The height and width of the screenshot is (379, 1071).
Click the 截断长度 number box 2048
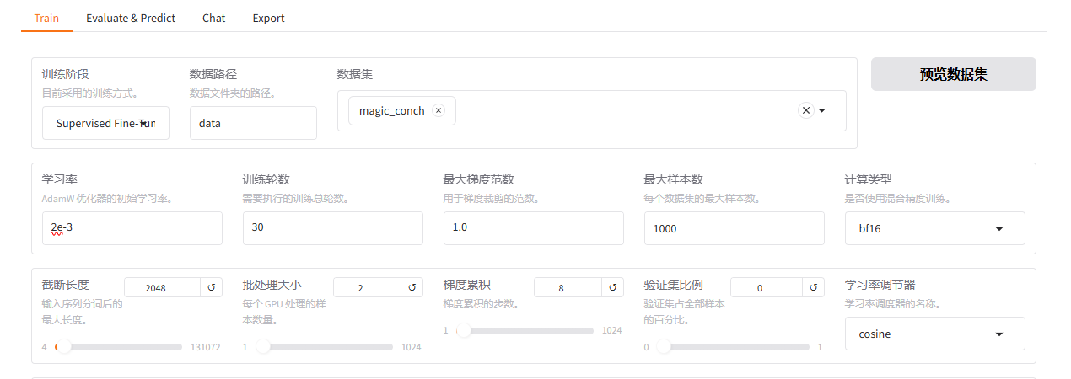162,288
